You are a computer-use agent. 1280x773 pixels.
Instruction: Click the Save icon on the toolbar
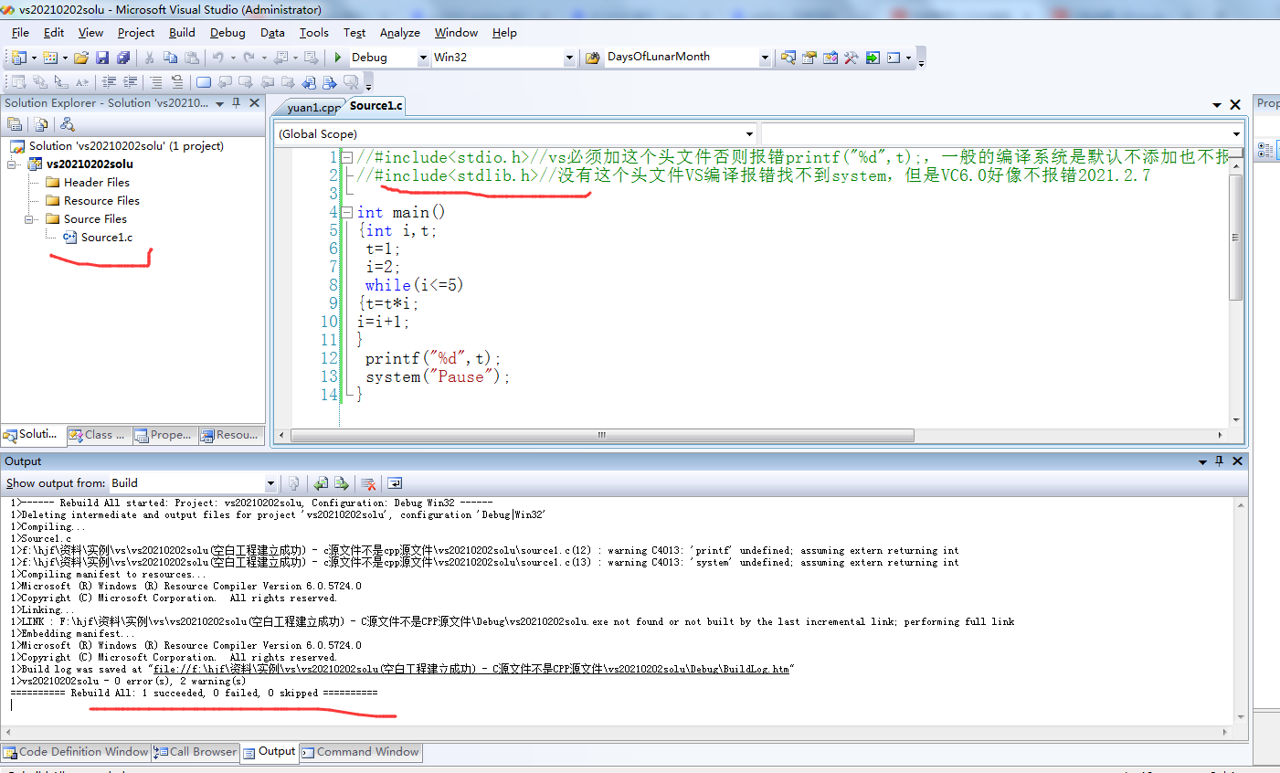pos(104,57)
